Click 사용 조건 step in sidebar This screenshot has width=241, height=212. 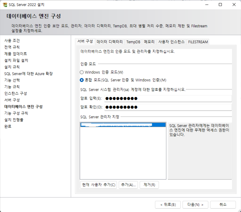pyautogui.click(x=12, y=41)
